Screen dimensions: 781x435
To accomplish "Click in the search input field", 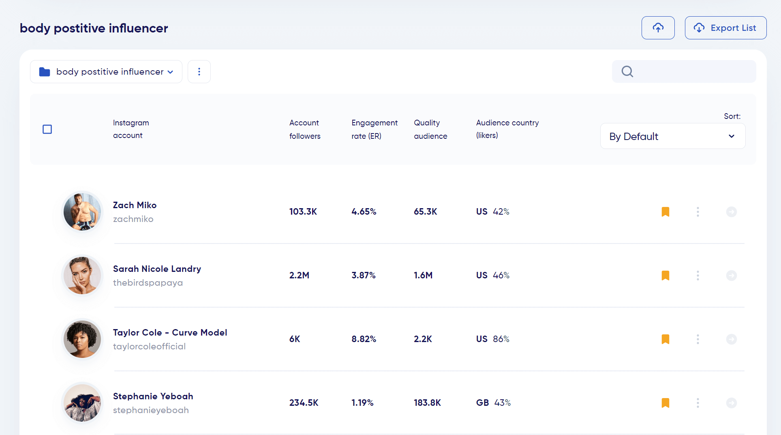I will pos(689,71).
